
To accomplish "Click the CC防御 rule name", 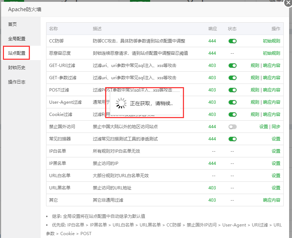I will pyautogui.click(x=56, y=41).
